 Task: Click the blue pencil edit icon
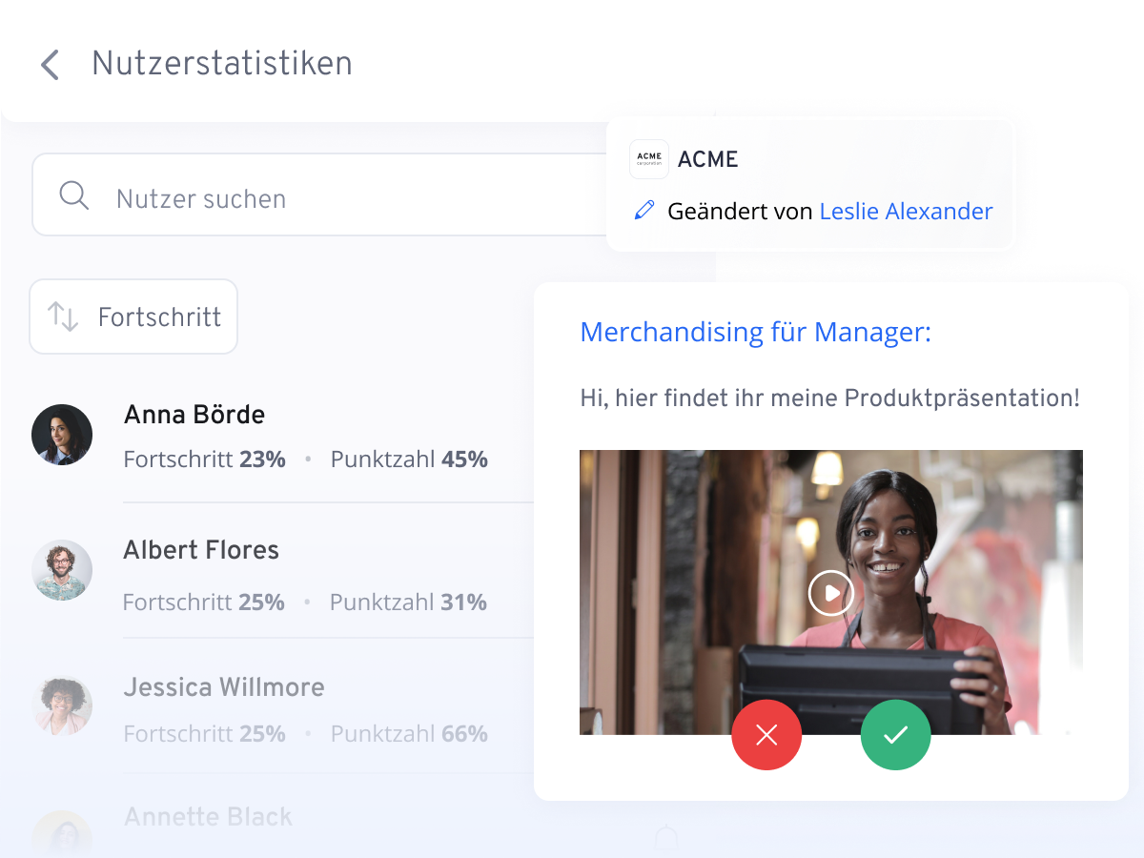[644, 211]
